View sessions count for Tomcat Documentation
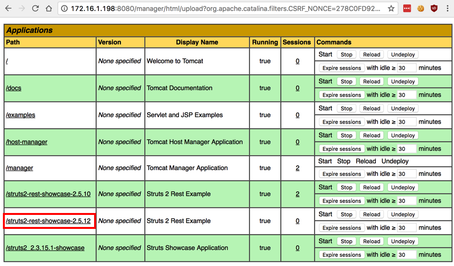 [x=297, y=88]
